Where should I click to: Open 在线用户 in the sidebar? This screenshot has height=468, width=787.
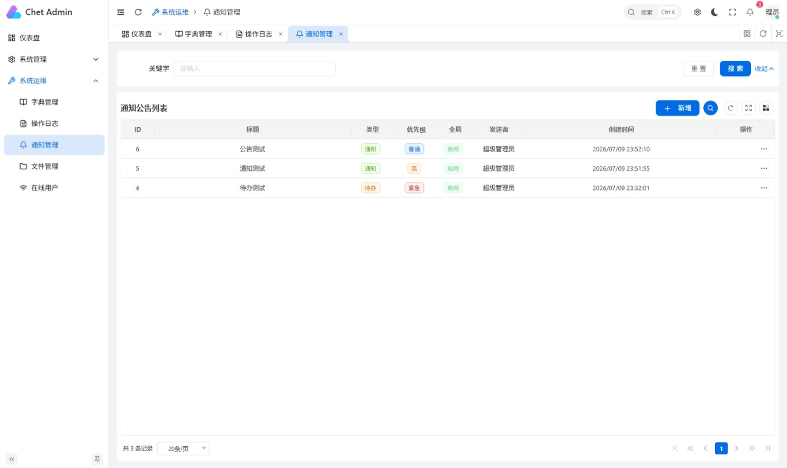[x=54, y=188]
